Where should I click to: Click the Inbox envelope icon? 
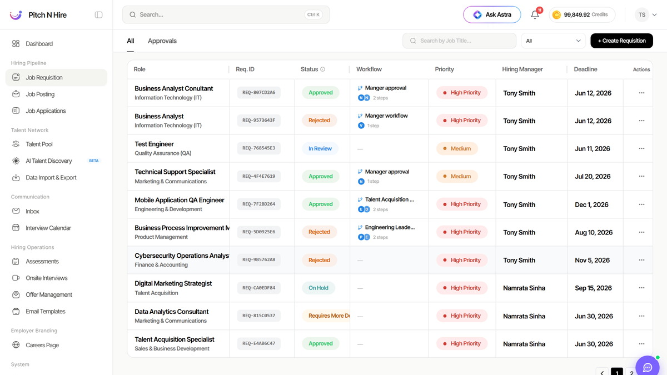(16, 211)
